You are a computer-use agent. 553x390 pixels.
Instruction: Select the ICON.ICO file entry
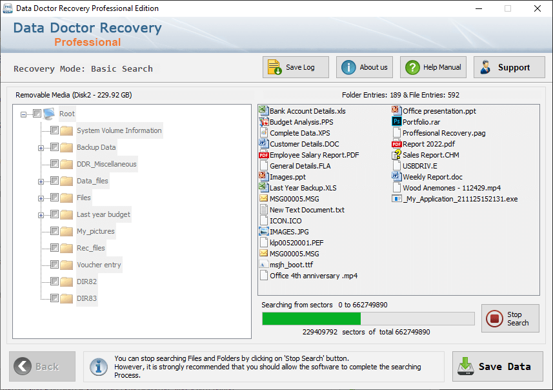(x=285, y=221)
